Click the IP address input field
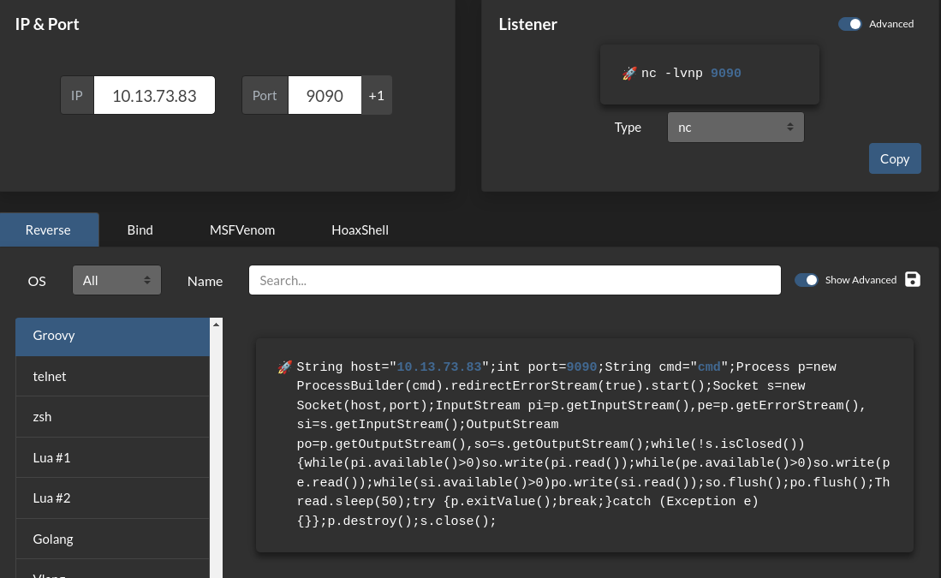 (154, 95)
